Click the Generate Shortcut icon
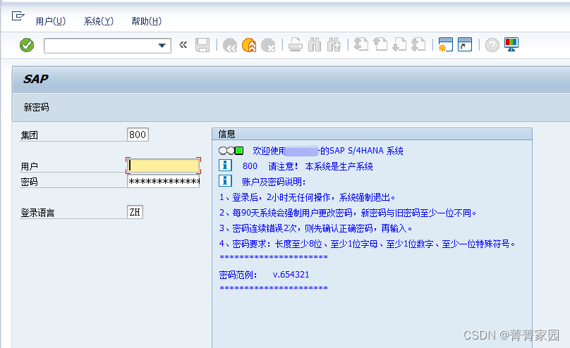 [465, 44]
